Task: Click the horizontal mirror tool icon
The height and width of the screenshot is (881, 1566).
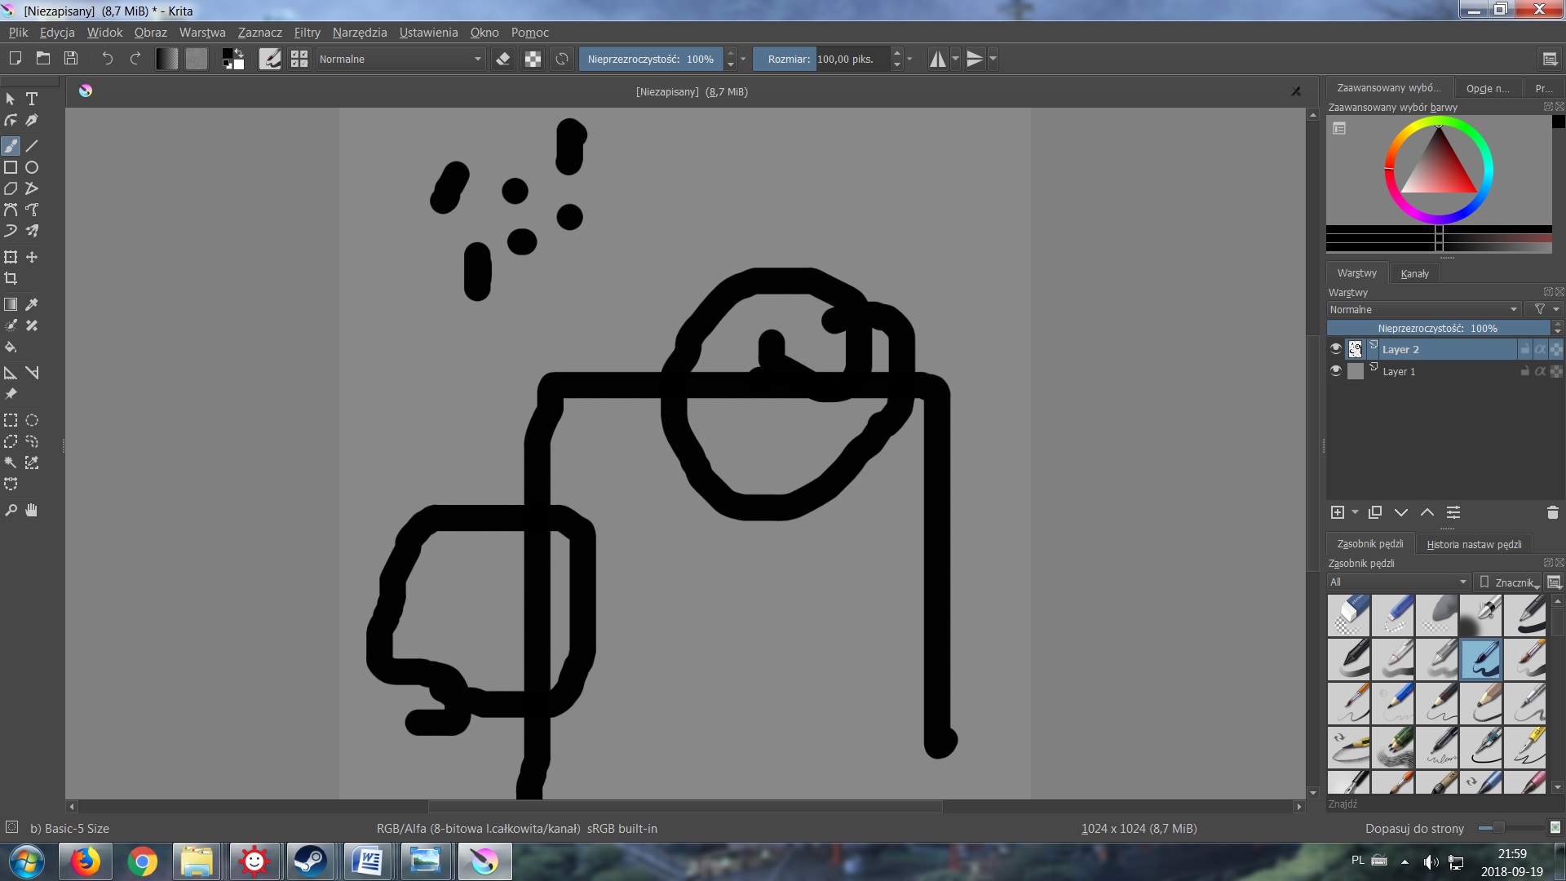Action: click(938, 59)
